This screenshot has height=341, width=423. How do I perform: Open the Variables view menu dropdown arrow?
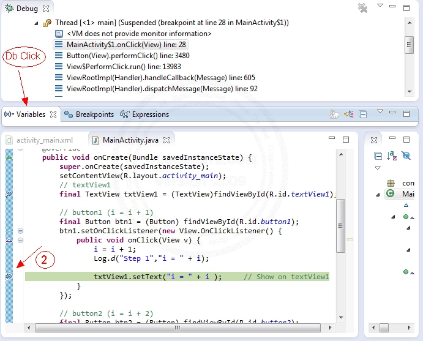pyautogui.click(x=380, y=111)
